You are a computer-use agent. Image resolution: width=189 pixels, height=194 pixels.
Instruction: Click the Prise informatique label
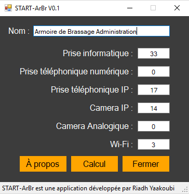[98, 54]
